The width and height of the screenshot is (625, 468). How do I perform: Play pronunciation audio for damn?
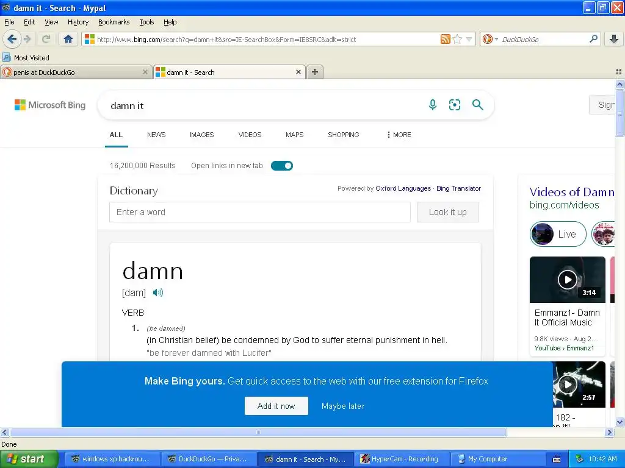click(158, 292)
